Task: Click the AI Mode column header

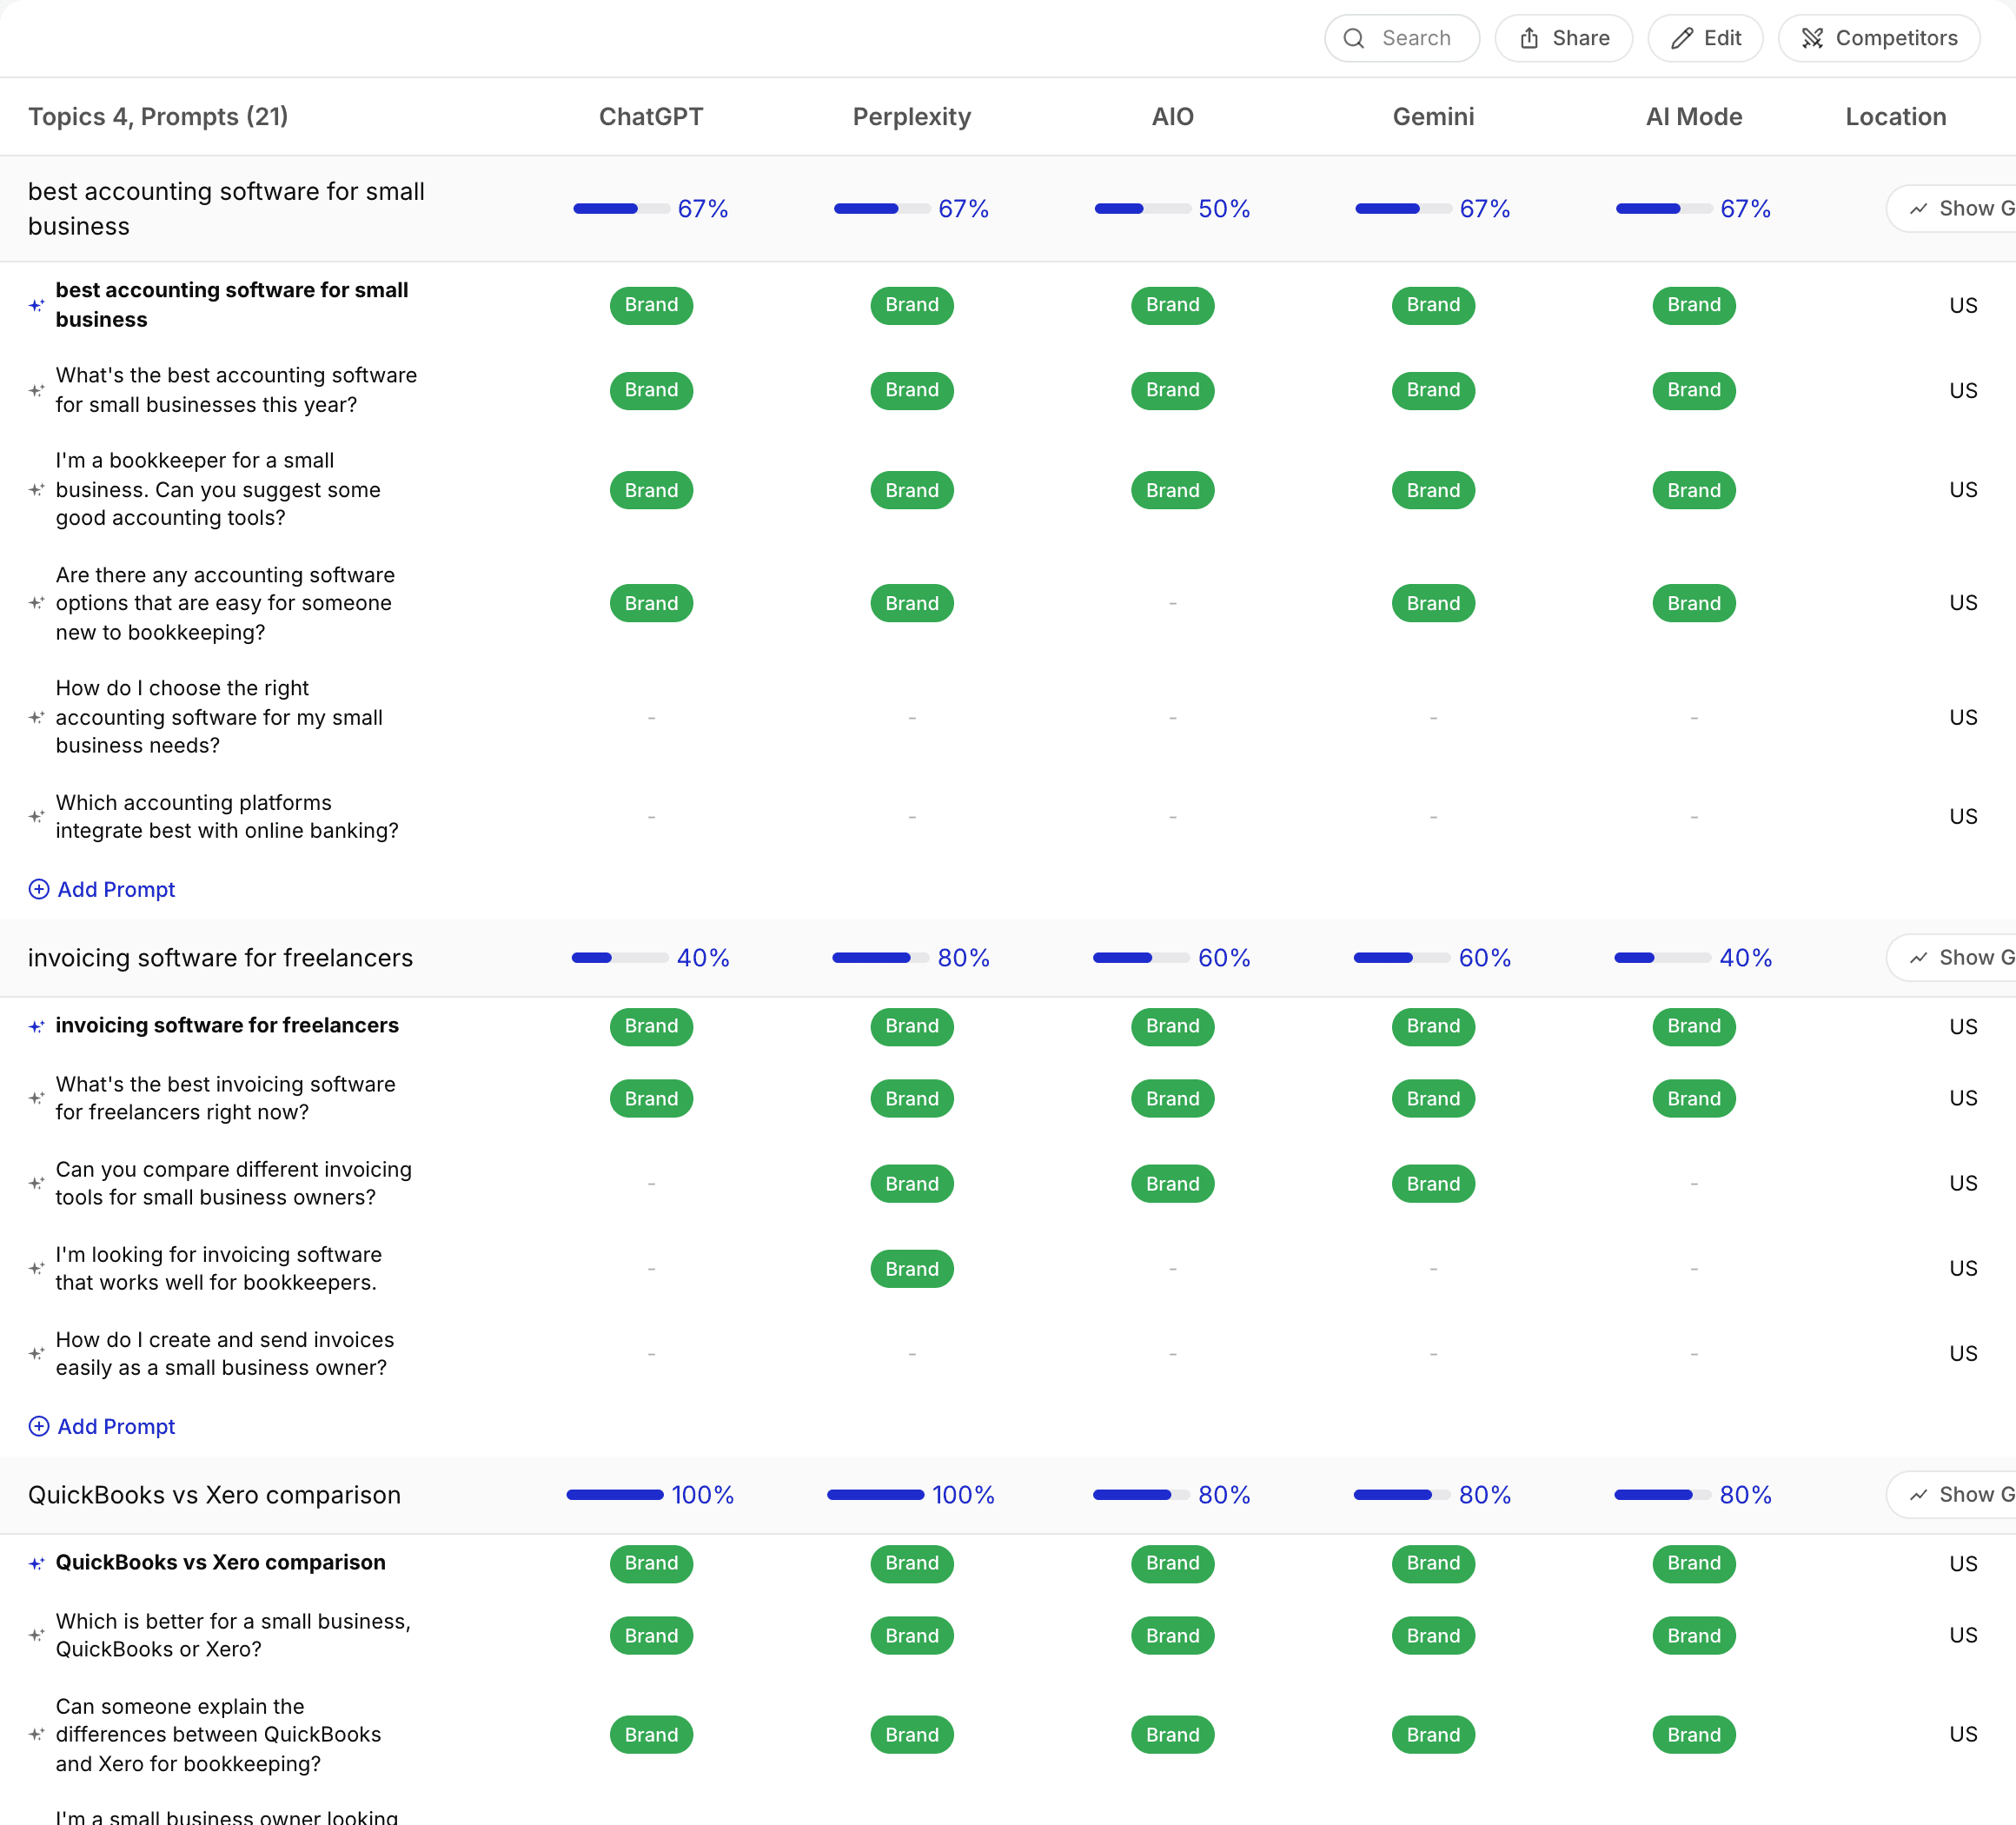Action: coord(1694,117)
